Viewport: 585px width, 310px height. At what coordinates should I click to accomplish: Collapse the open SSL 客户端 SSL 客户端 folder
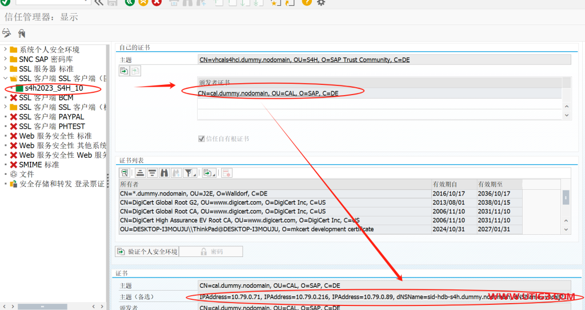tap(5, 79)
